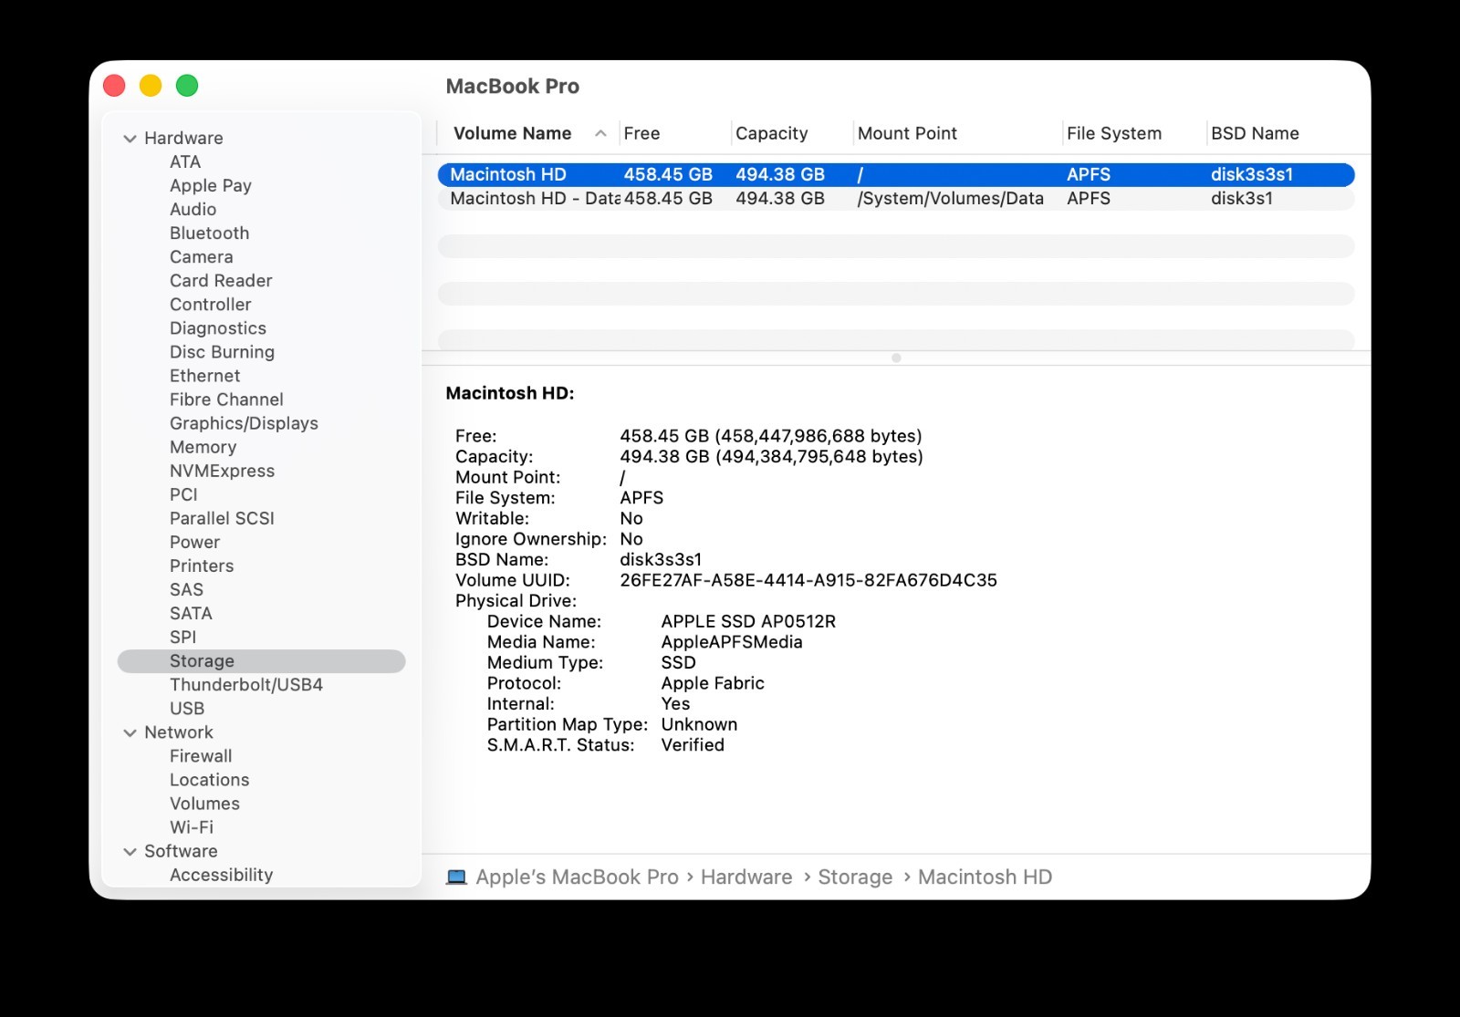Show Ethernet information
The width and height of the screenshot is (1460, 1017).
pyautogui.click(x=204, y=375)
